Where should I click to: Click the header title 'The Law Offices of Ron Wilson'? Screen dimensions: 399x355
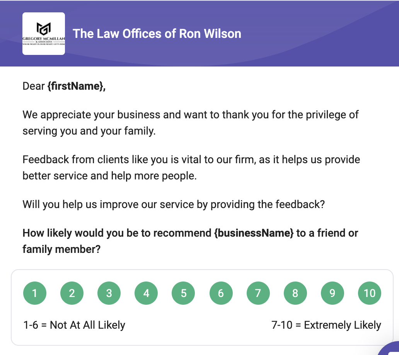(x=157, y=34)
